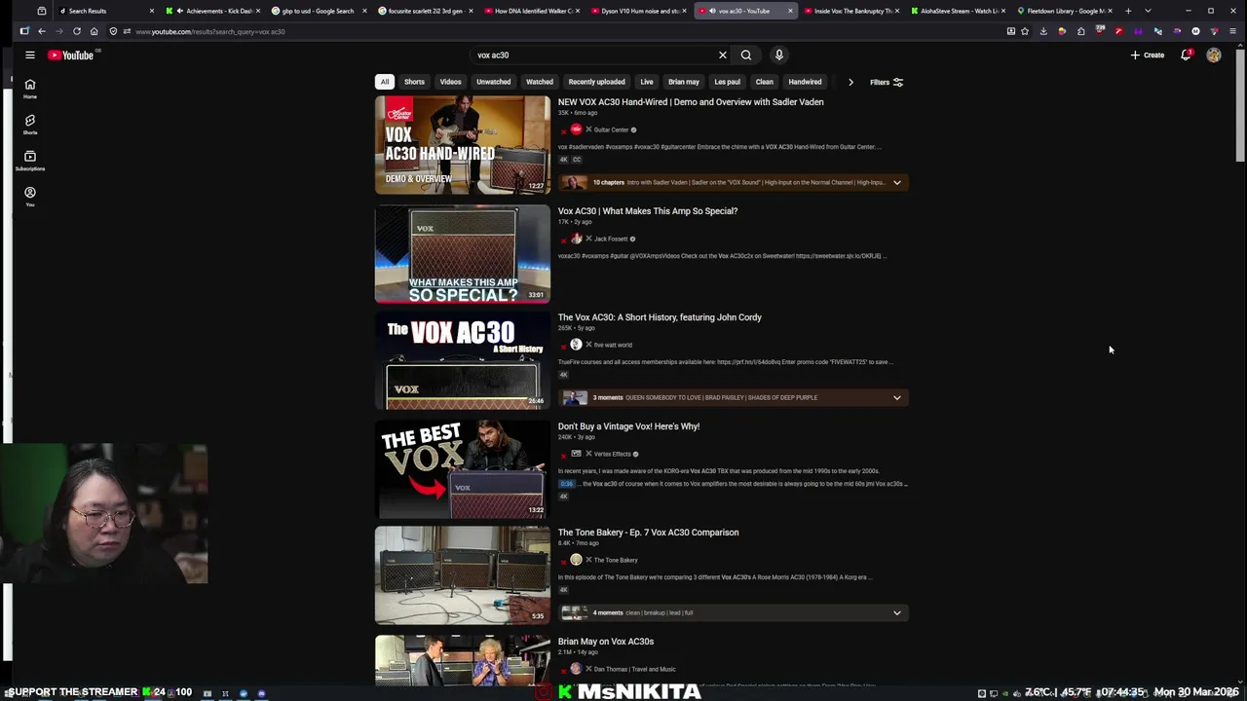Open Shorts in the YouTube sidebar

click(30, 125)
